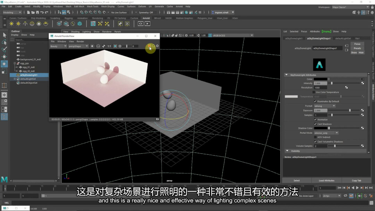
Task: Click the Focus button in Attribute Editor
Action: pos(357,44)
